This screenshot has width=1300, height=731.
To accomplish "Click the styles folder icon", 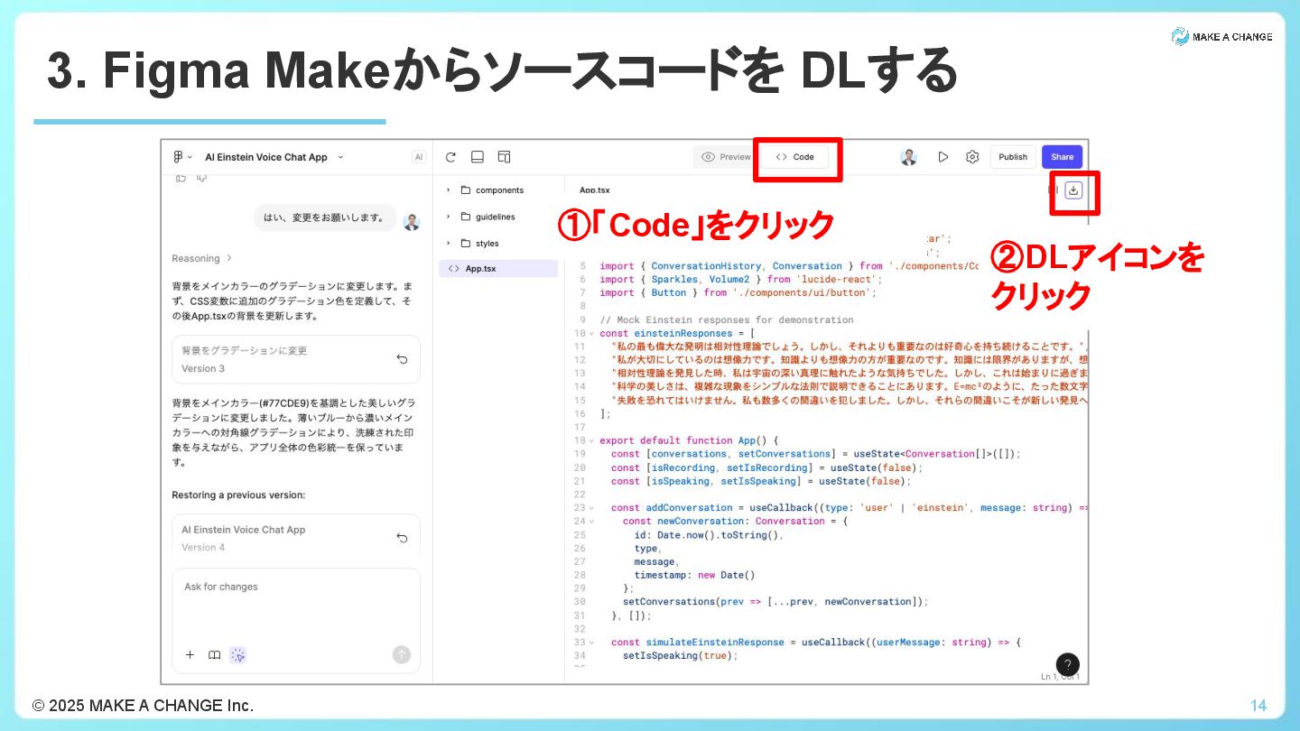I will pyautogui.click(x=466, y=243).
